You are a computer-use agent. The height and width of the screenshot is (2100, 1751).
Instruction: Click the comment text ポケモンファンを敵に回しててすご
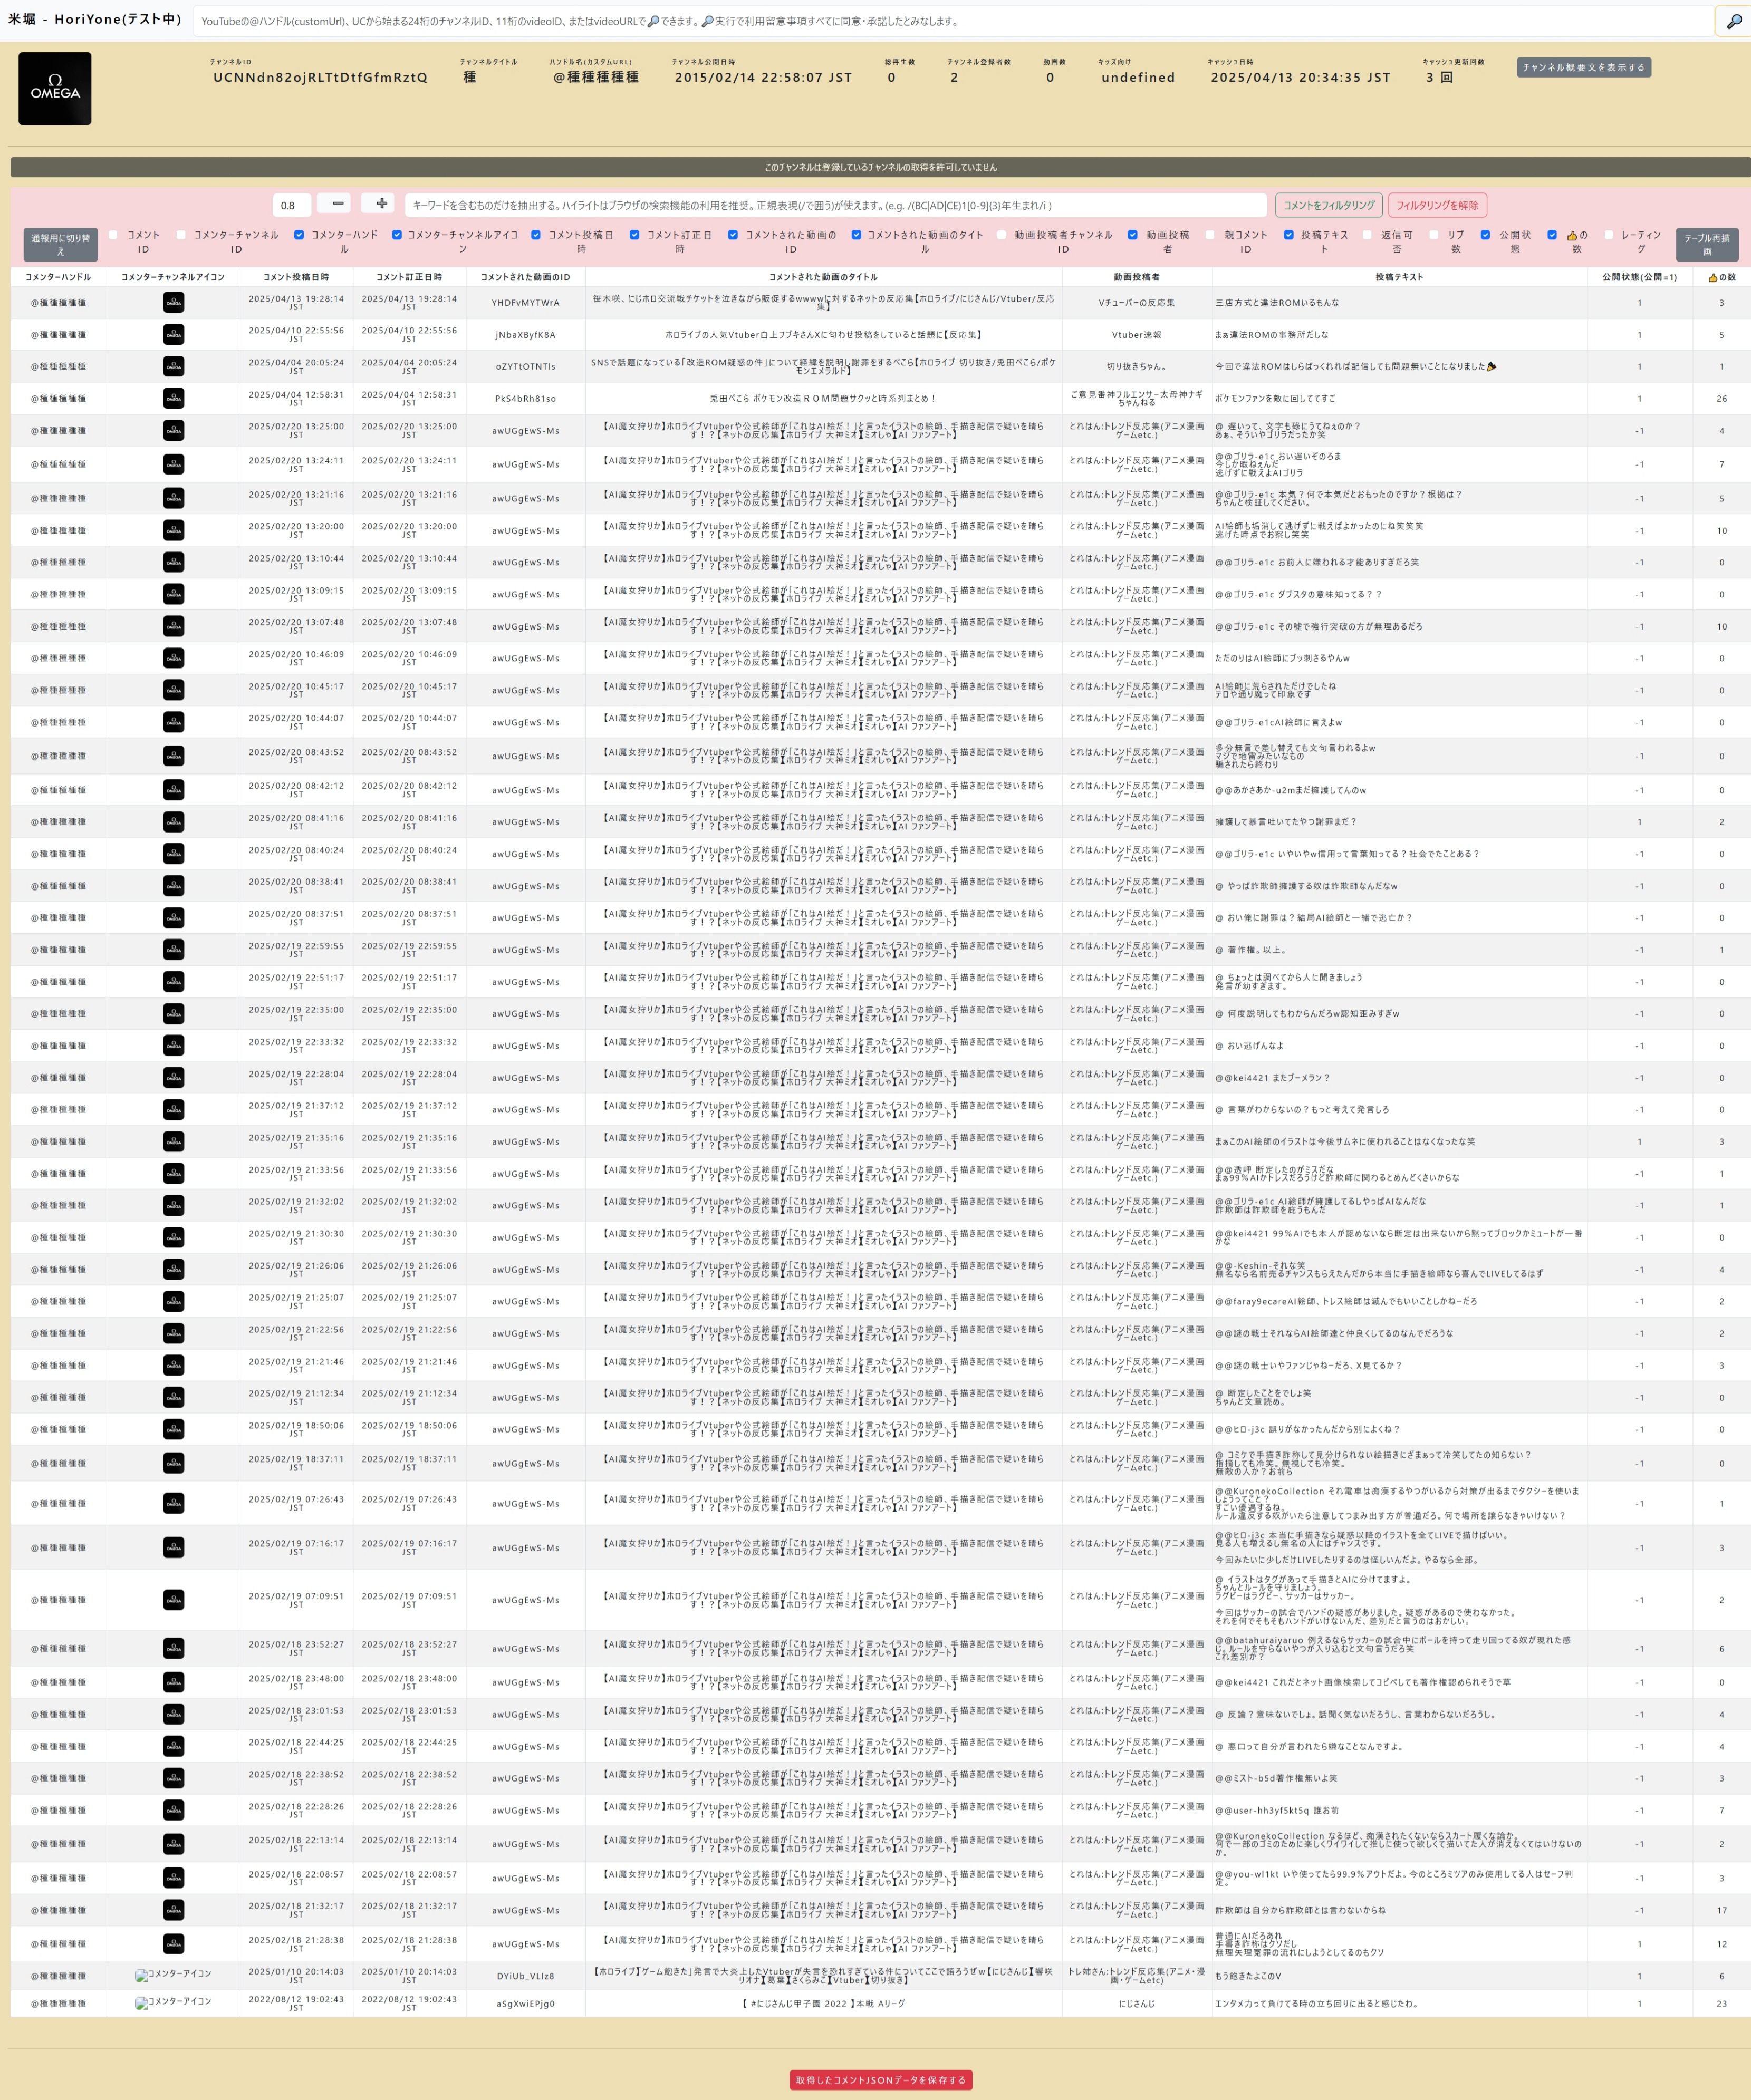(1275, 398)
